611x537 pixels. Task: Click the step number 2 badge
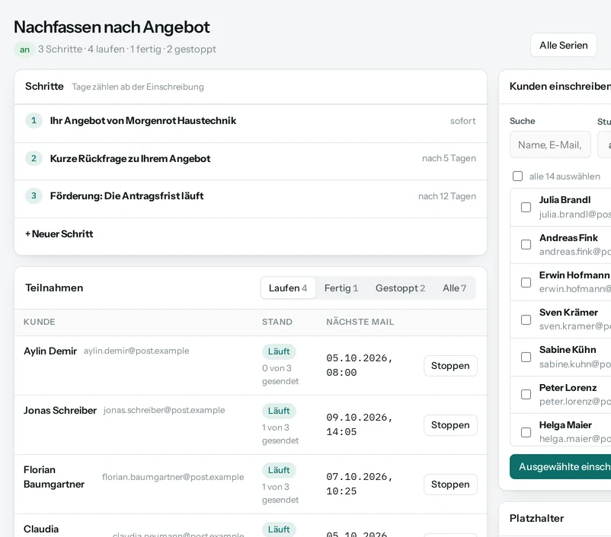[34, 158]
